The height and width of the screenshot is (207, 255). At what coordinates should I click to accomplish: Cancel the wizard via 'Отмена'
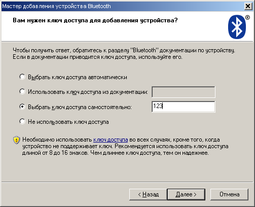tap(229, 194)
